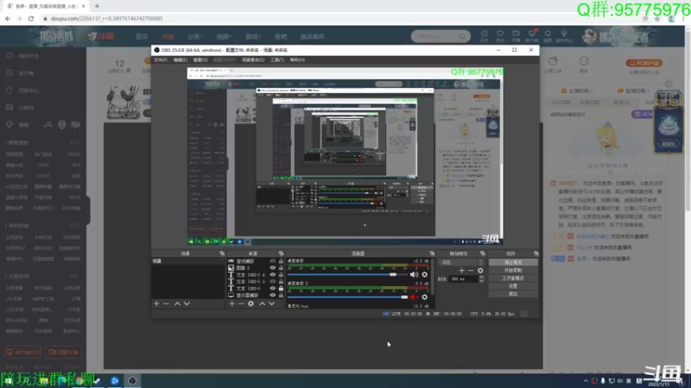Add transition with plus icon
691x388 pixels.
[x=461, y=271]
